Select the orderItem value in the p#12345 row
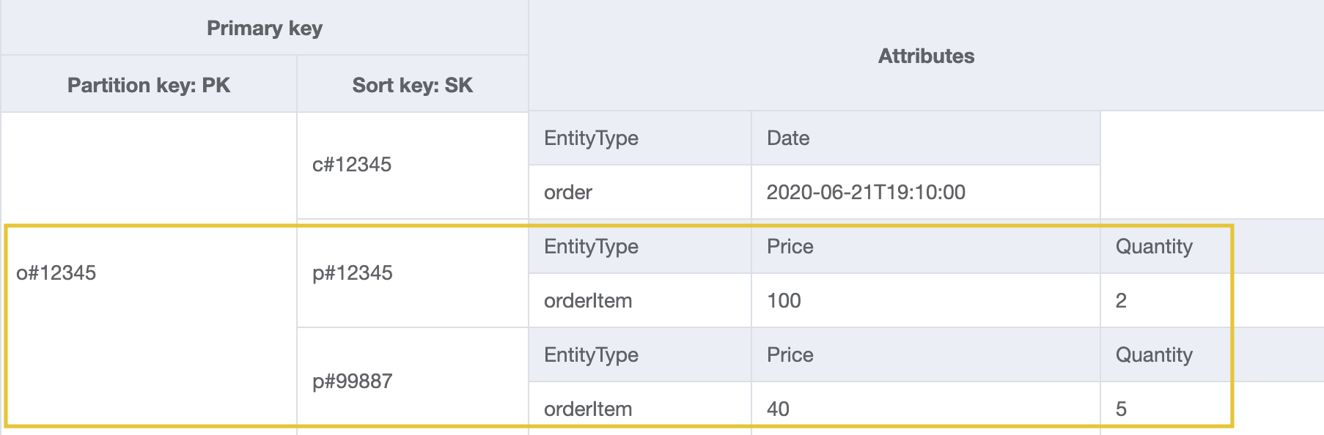1324x435 pixels. [588, 300]
